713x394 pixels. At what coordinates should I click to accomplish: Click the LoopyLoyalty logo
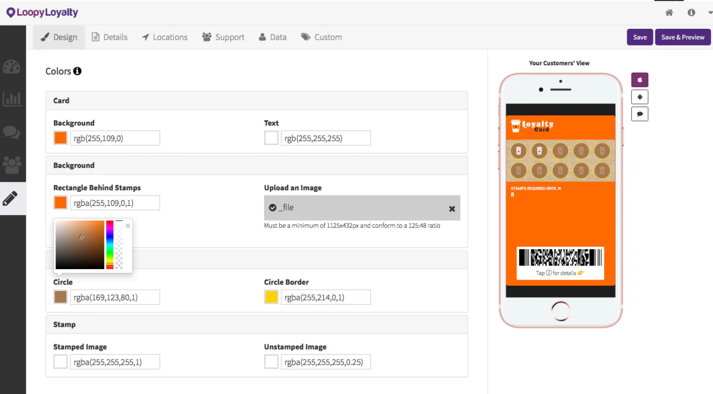click(x=42, y=12)
